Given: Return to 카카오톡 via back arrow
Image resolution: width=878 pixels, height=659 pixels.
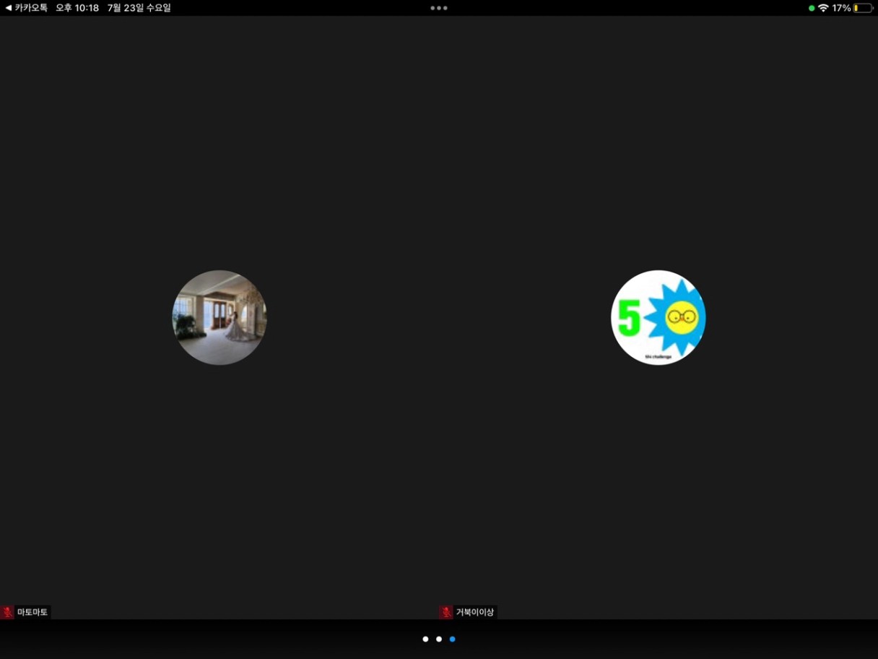Looking at the screenshot, I should [26, 8].
